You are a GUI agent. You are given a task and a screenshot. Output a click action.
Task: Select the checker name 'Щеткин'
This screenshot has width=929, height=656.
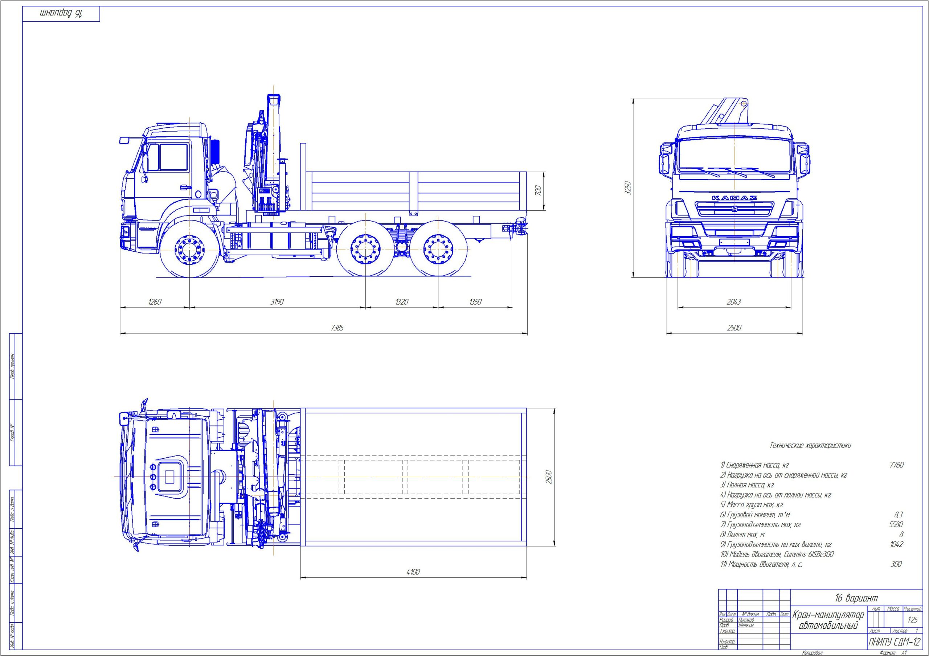coord(746,625)
